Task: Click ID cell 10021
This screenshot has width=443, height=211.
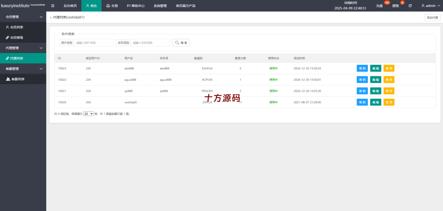Action: click(62, 91)
